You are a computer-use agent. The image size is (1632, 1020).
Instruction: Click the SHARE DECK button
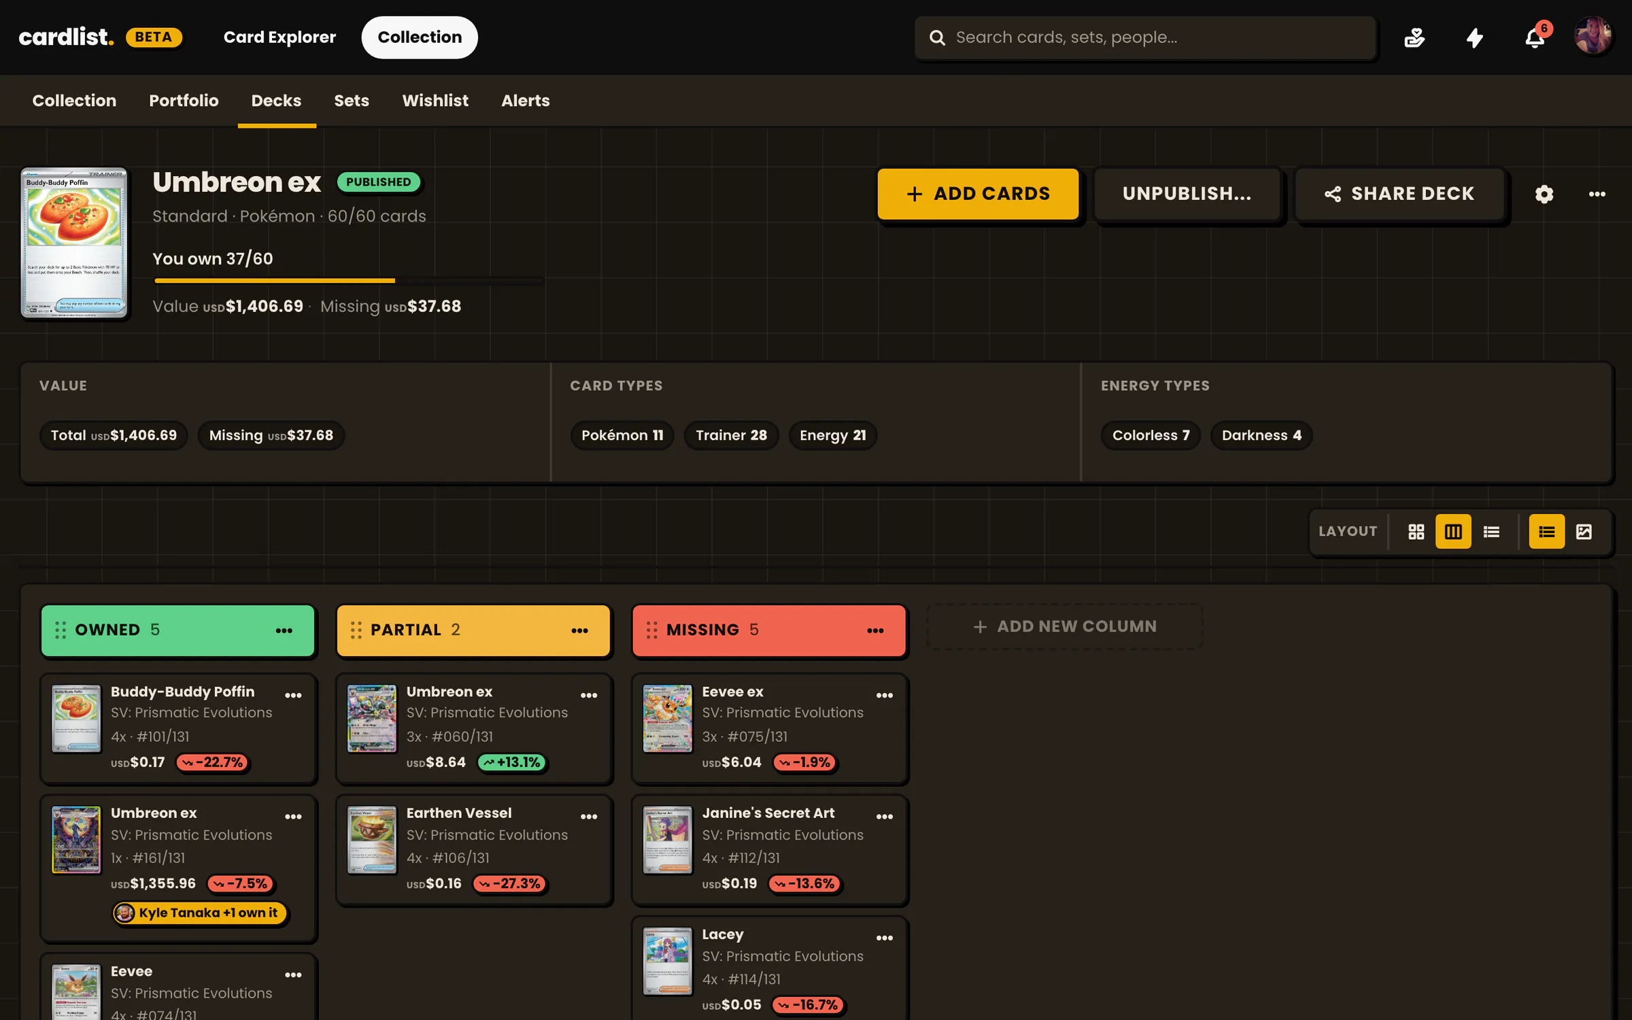1400,194
